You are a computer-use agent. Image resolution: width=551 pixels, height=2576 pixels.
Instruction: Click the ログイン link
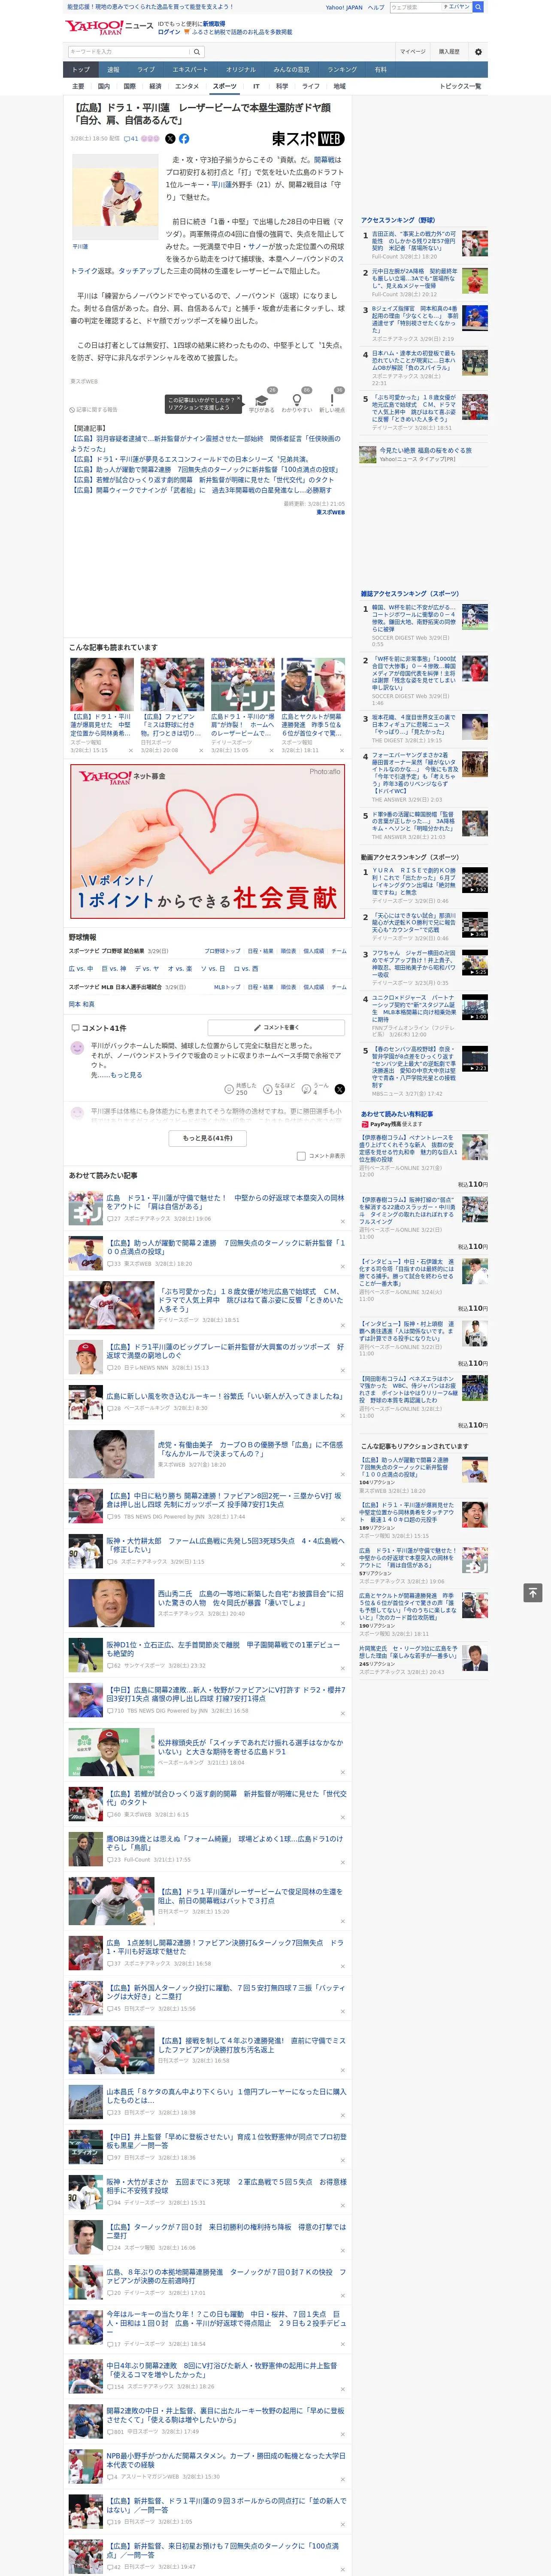[169, 32]
